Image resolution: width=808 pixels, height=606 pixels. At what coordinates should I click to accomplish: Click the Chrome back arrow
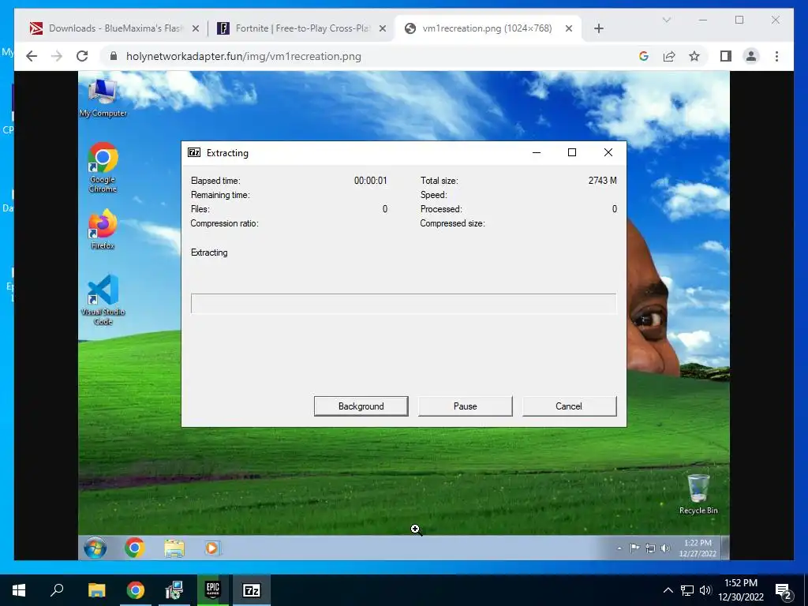(32, 56)
